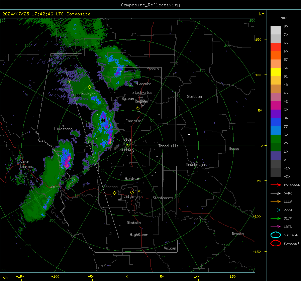The width and height of the screenshot is (301, 281).
Task: Click the yellow diamond marker below Cochrane
Action: click(115, 193)
